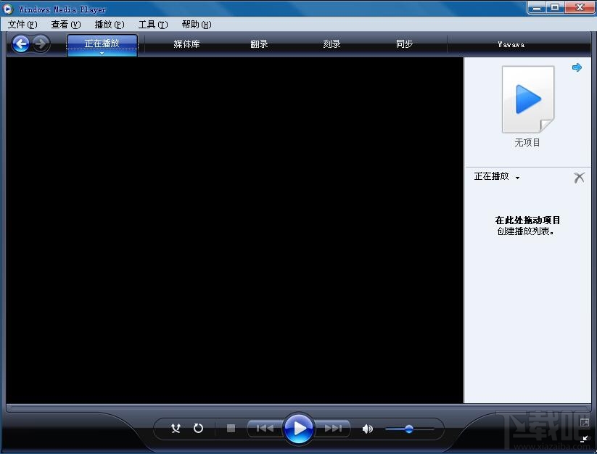Screen dimensions: 597x454
Task: Open the 播放 menu
Action: 108,24
